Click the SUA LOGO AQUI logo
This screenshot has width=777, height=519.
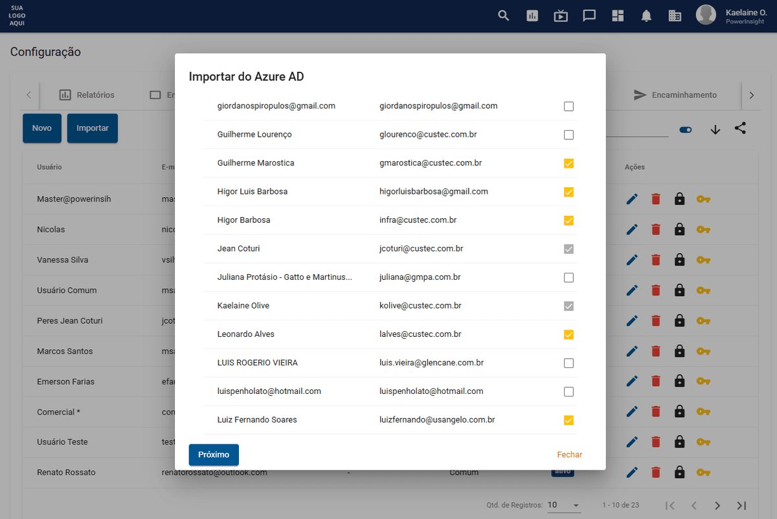17,16
